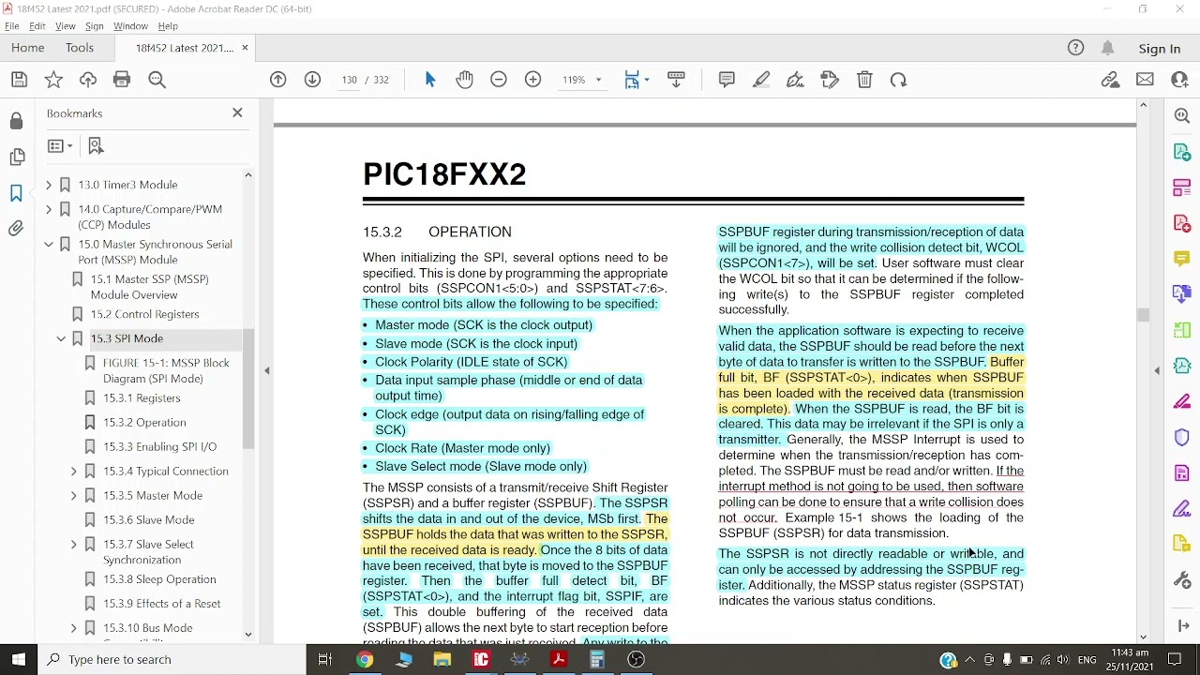Click the notifications bell icon
1200x675 pixels.
coord(1108,48)
